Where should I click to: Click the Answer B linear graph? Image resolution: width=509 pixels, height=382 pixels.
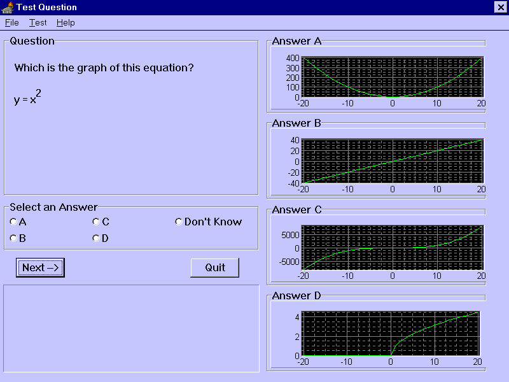(392, 162)
